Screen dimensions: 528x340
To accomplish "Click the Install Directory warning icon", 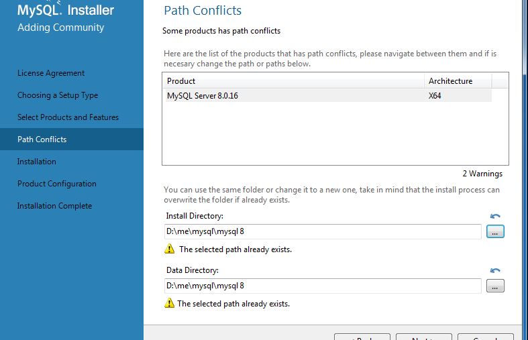I will pos(169,249).
